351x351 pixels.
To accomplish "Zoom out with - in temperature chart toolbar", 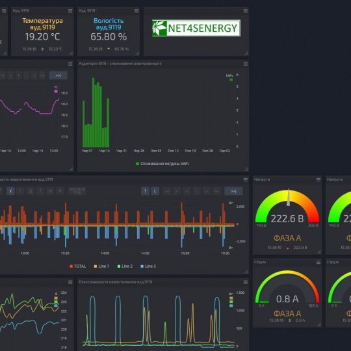I will point(27,75).
